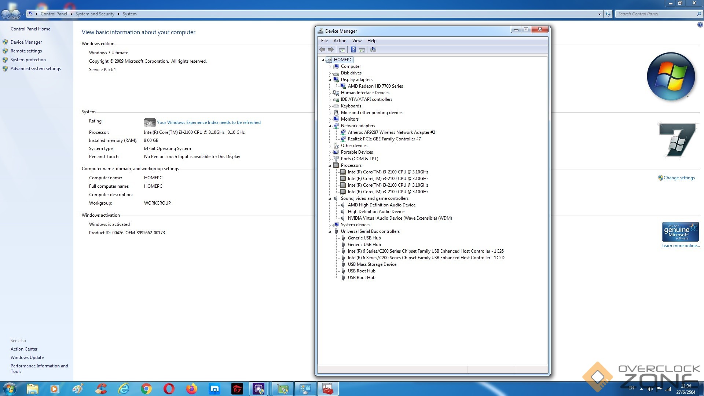Viewport: 704px width, 396px height.
Task: Click Scan for hardware changes toolbar icon
Action: (373, 50)
